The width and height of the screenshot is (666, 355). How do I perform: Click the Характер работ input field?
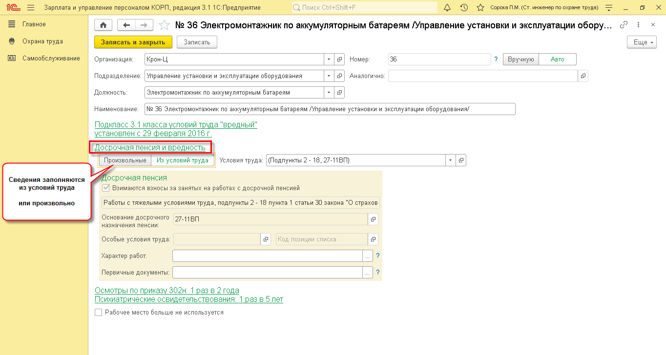pos(268,256)
